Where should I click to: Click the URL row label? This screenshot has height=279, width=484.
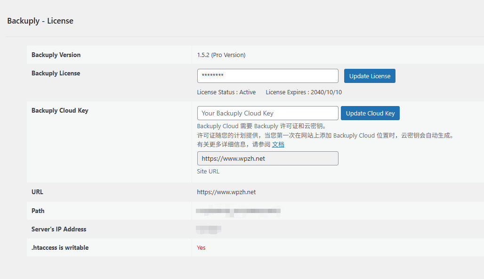click(x=37, y=192)
